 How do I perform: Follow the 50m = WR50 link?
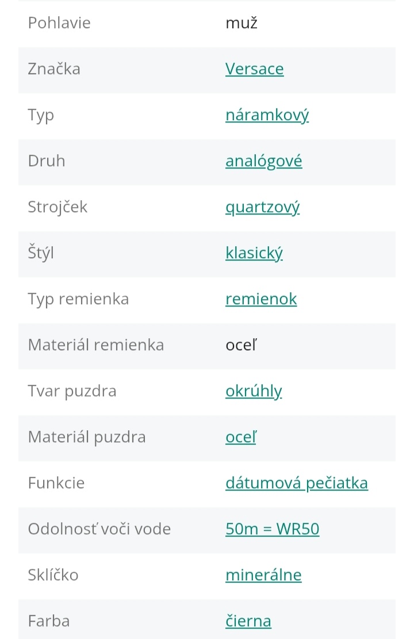[272, 529]
